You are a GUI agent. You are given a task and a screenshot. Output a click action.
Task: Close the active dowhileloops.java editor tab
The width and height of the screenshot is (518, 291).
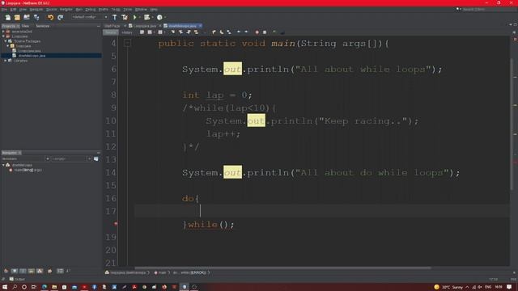(200, 26)
